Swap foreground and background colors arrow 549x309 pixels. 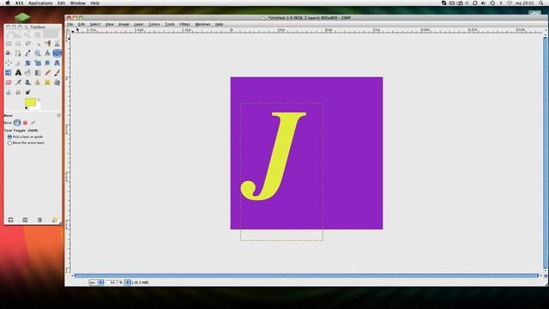[39, 100]
